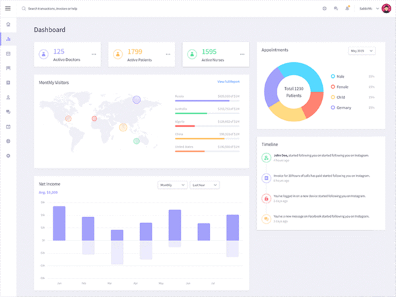Open the chat bubbles sidebar icon
This screenshot has width=396, height=297.
(x=8, y=112)
